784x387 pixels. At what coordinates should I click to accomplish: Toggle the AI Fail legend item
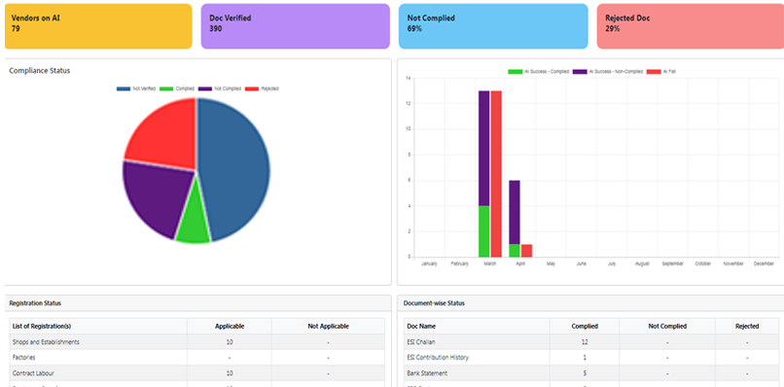[661, 72]
